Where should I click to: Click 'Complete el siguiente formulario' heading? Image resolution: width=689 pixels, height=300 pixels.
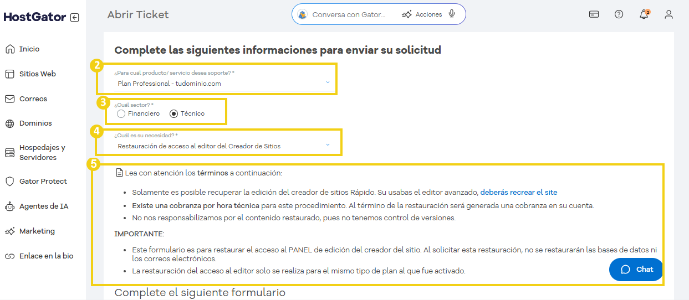200,292
